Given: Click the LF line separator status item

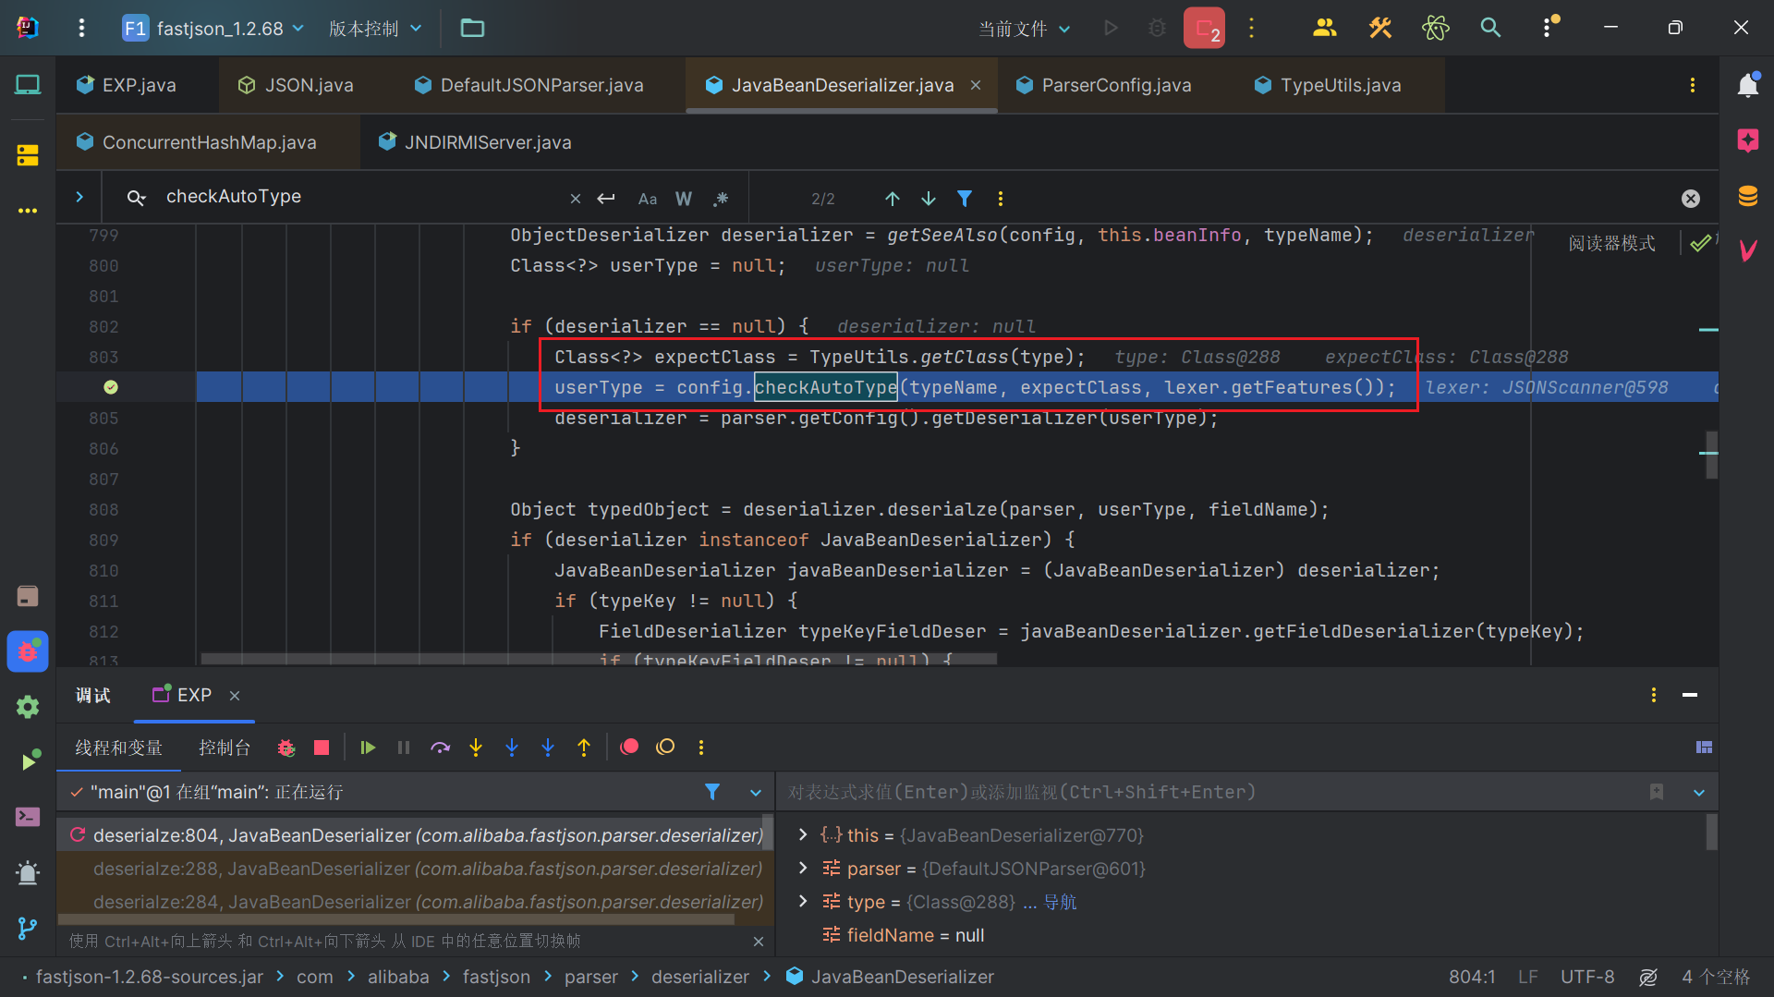Looking at the screenshot, I should (x=1527, y=977).
